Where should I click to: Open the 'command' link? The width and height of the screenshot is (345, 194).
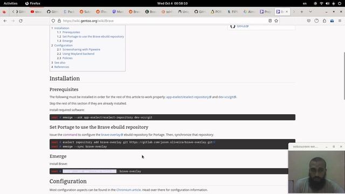[70, 135]
